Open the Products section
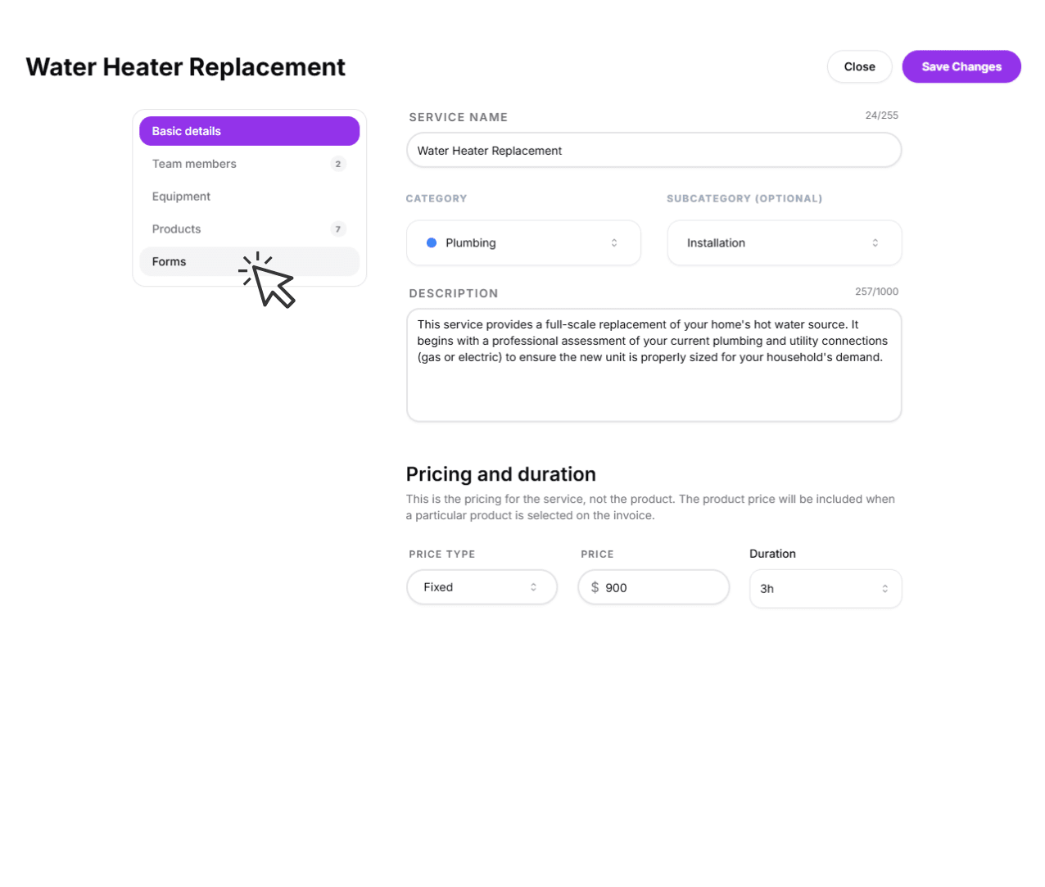Screen dimensions: 1045x887 176,229
